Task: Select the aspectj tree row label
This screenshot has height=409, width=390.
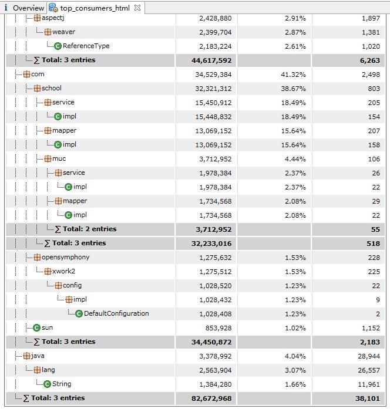Action: [53, 18]
